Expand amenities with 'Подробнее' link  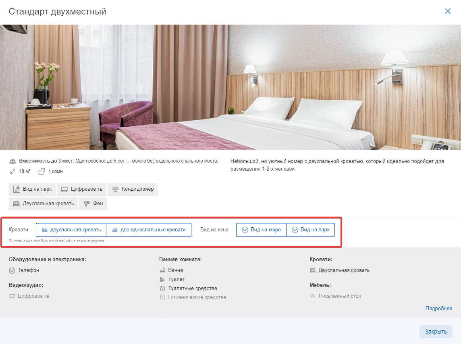point(439,309)
